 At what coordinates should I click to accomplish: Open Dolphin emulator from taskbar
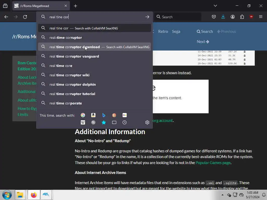(x=46, y=195)
